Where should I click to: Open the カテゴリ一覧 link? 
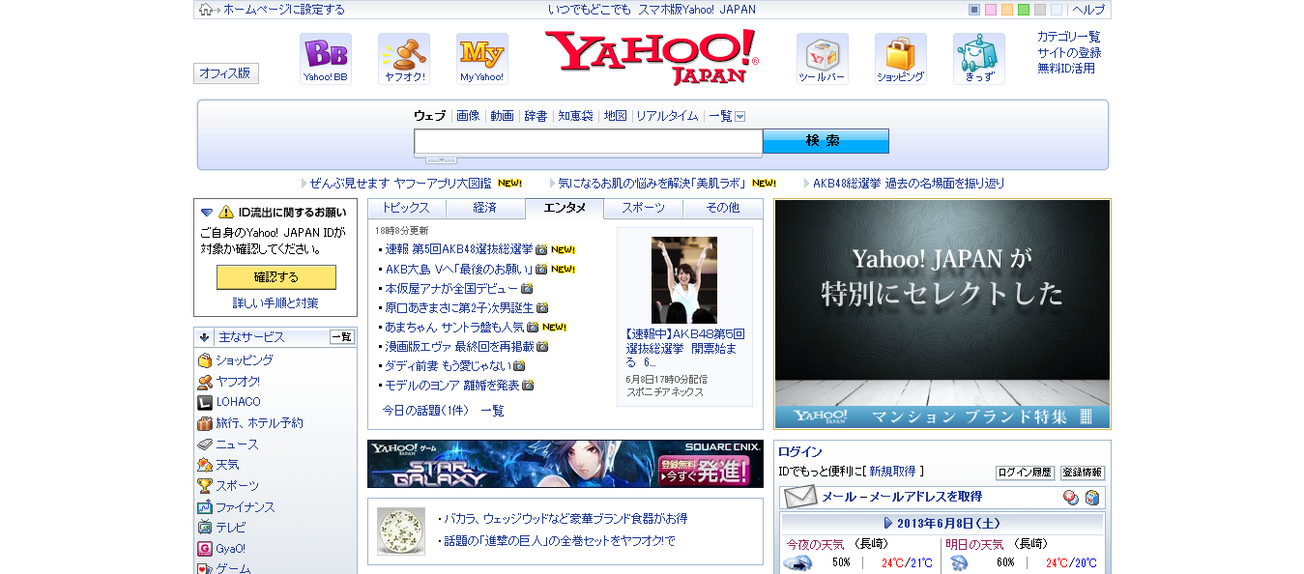click(1069, 37)
